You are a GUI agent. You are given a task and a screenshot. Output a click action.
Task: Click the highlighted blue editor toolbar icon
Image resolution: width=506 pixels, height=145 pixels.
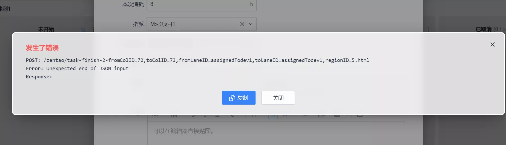tap(273, 116)
